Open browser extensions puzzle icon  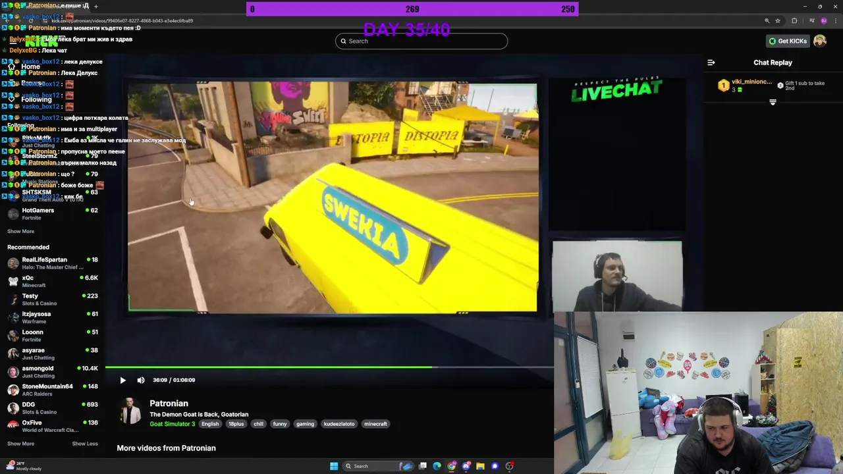tap(794, 21)
